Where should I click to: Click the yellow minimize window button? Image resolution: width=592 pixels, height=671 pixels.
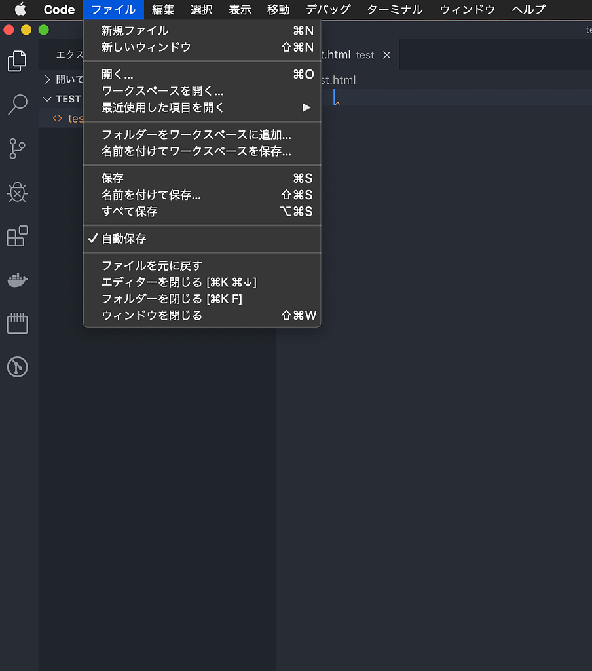[x=26, y=30]
